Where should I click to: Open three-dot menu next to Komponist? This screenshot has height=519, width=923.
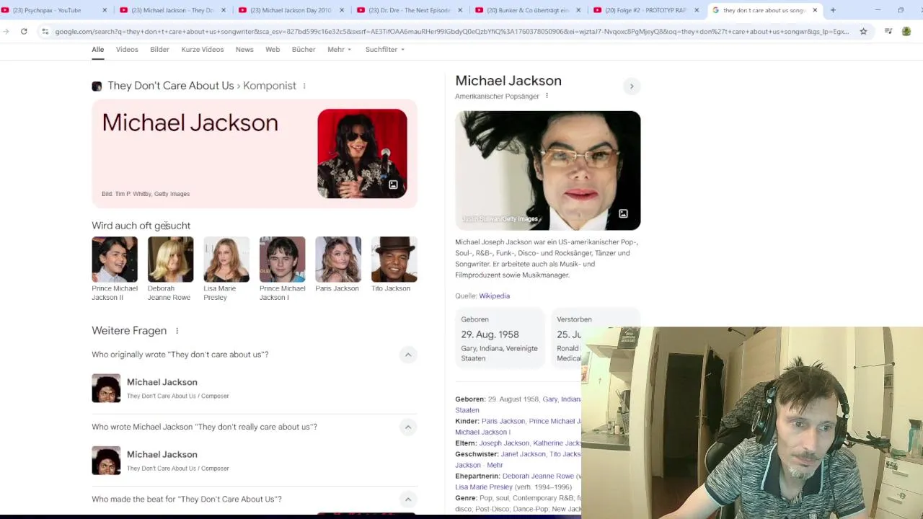(x=304, y=86)
